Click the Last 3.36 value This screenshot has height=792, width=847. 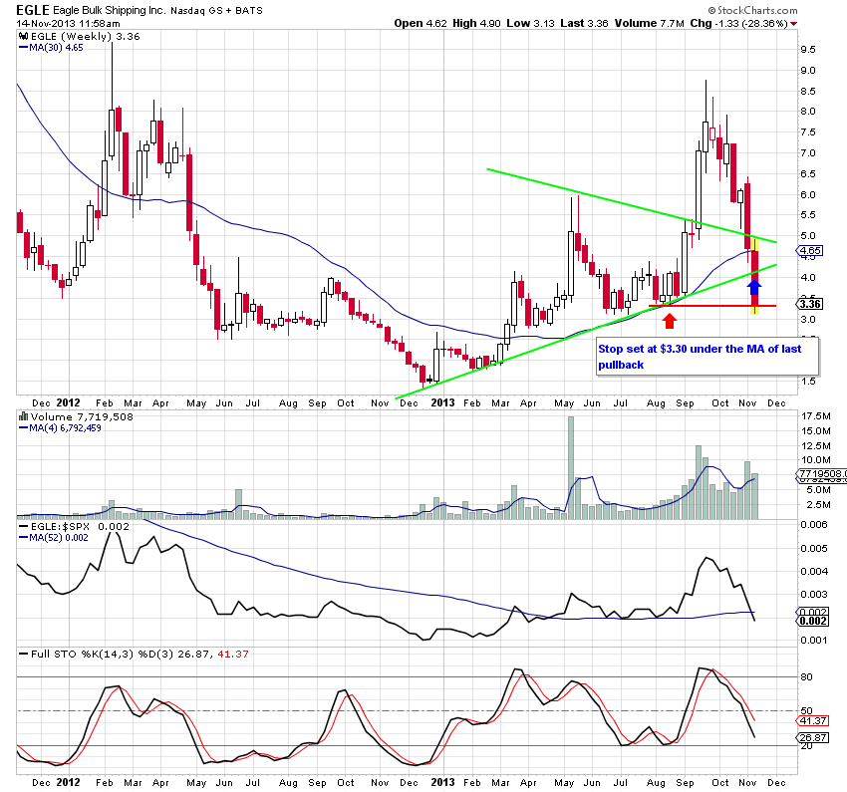point(584,23)
